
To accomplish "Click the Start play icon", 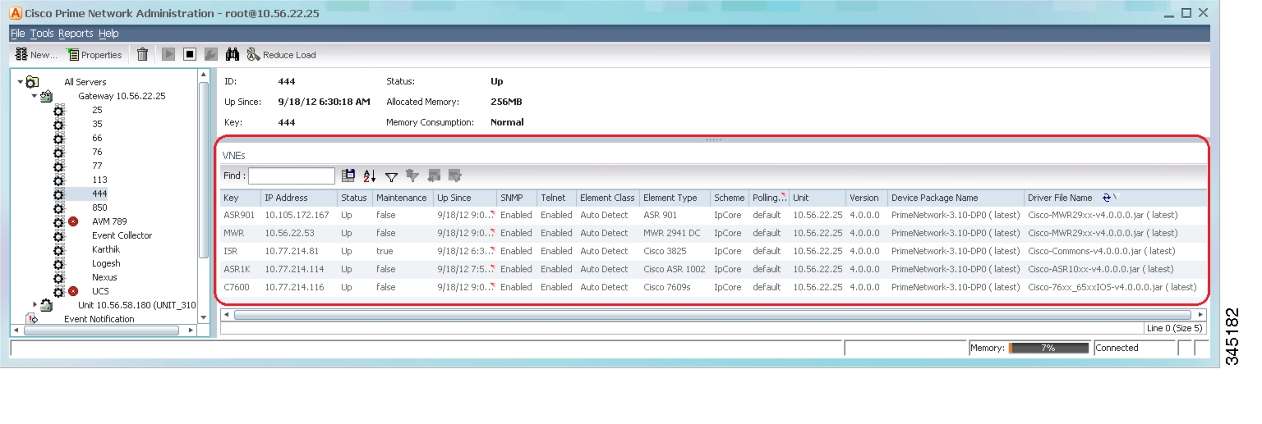I will (168, 55).
